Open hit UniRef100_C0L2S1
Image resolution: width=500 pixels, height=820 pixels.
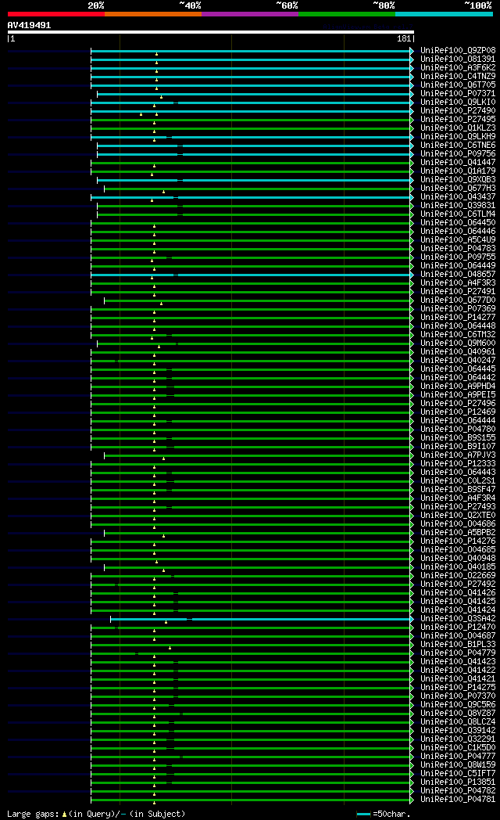pyautogui.click(x=459, y=481)
